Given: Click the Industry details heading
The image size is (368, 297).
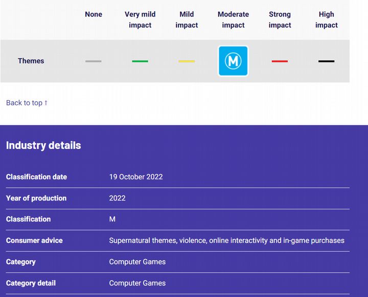Looking at the screenshot, I should point(43,145).
